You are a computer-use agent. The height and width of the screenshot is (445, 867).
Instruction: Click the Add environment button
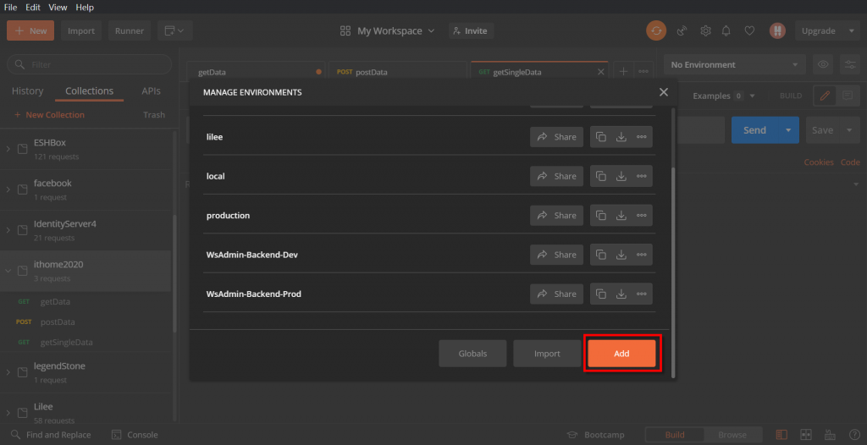(x=621, y=354)
